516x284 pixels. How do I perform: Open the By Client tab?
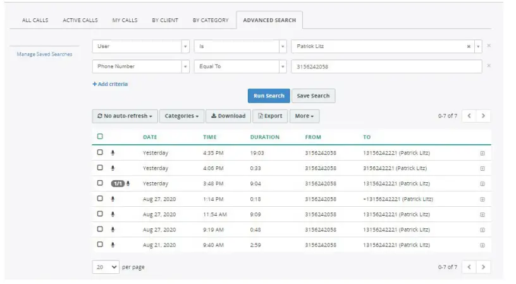coord(165,20)
